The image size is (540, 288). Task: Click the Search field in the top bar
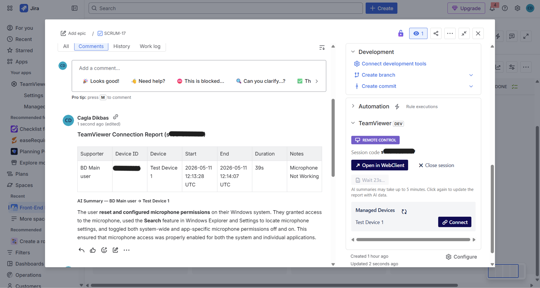pos(225,8)
